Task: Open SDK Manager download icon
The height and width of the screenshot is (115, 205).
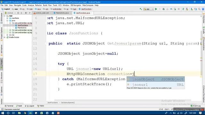Action: pyautogui.click(x=192, y=9)
